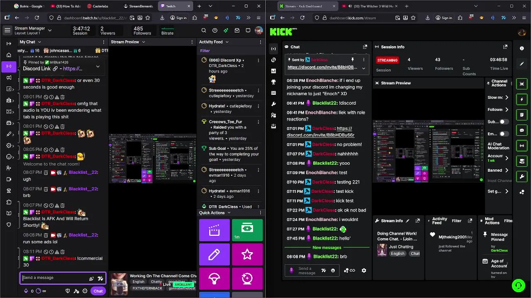Open Kick sidebar wrench settings icon

tap(273, 104)
